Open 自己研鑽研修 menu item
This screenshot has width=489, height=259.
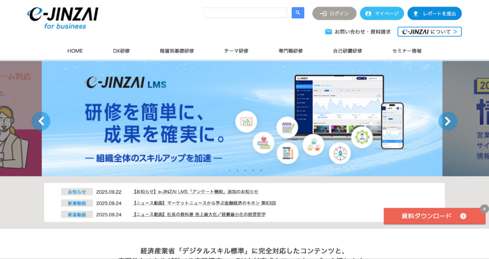coord(347,51)
